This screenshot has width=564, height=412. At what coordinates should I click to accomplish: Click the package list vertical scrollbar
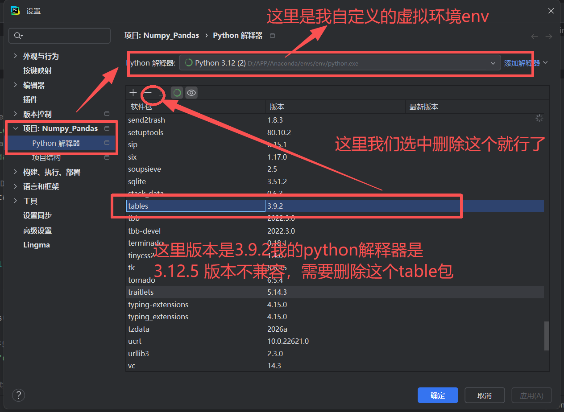point(547,336)
